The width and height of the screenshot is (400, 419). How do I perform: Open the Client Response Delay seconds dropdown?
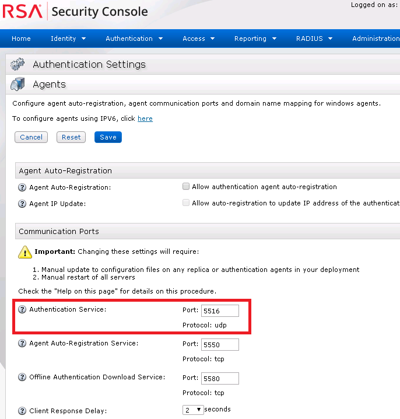point(193,410)
